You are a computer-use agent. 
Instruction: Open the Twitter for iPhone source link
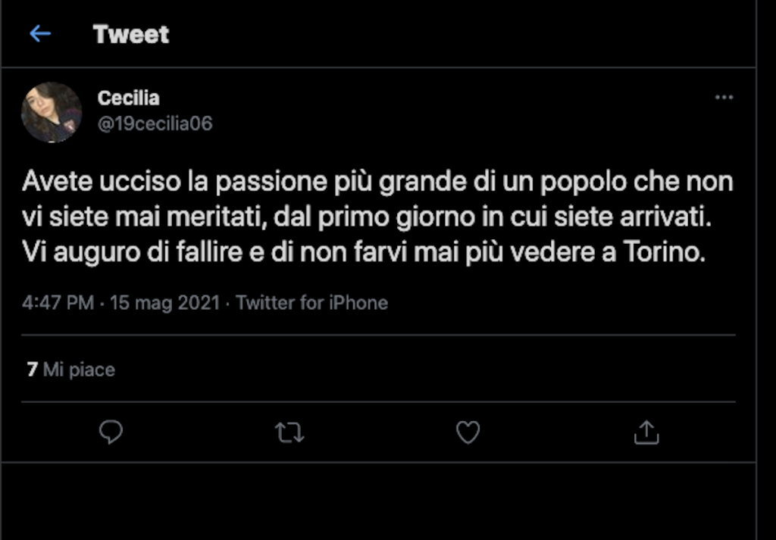pyautogui.click(x=311, y=303)
